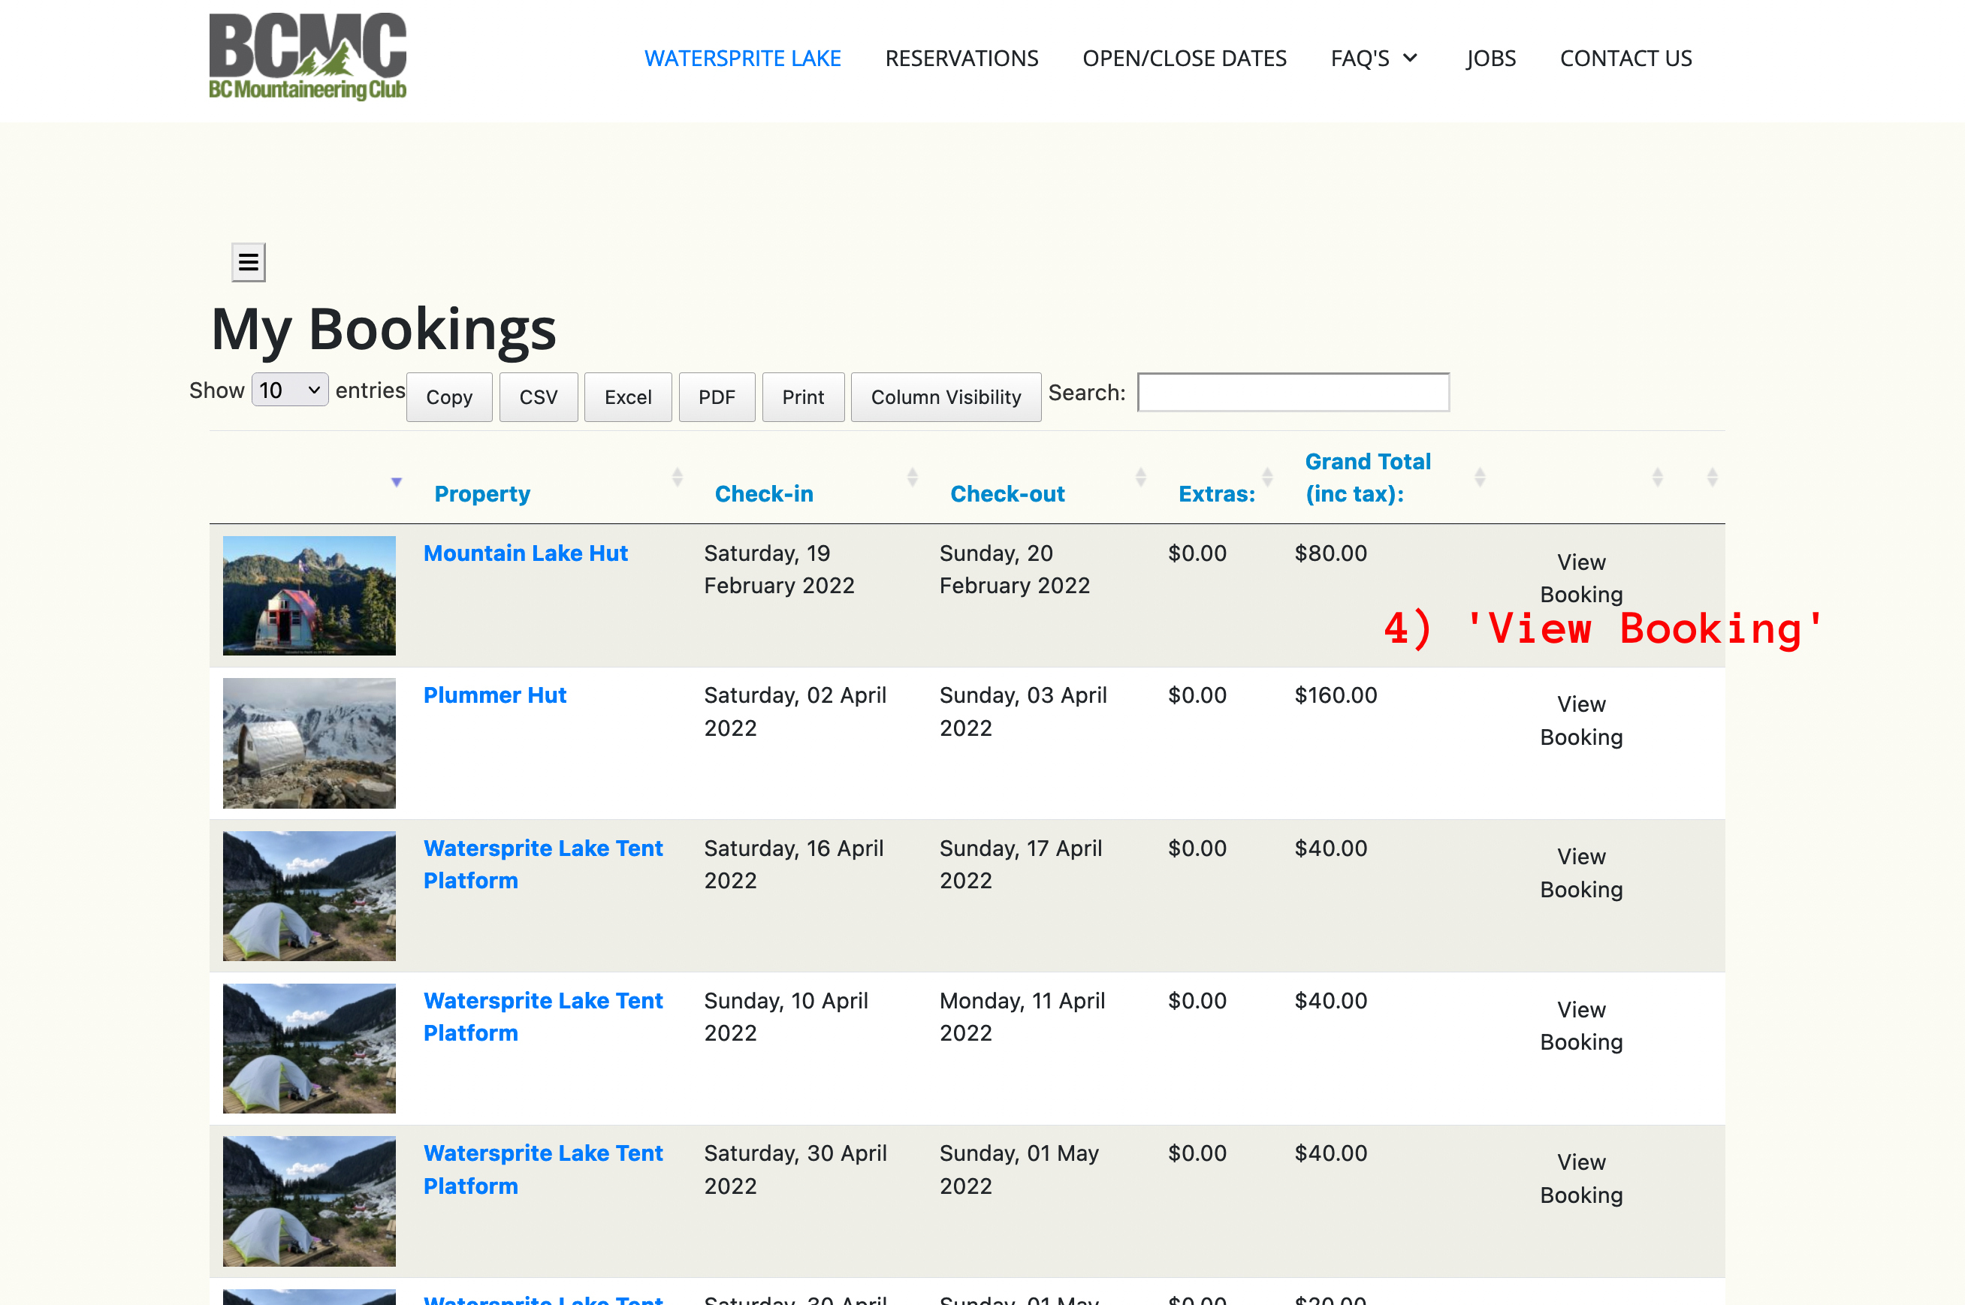Select the Sunday, 03 April 2022 check-out cell

[x=1023, y=712]
